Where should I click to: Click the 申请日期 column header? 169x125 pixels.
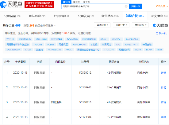(20, 62)
